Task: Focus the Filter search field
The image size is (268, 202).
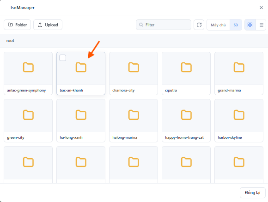Action: tap(164, 25)
